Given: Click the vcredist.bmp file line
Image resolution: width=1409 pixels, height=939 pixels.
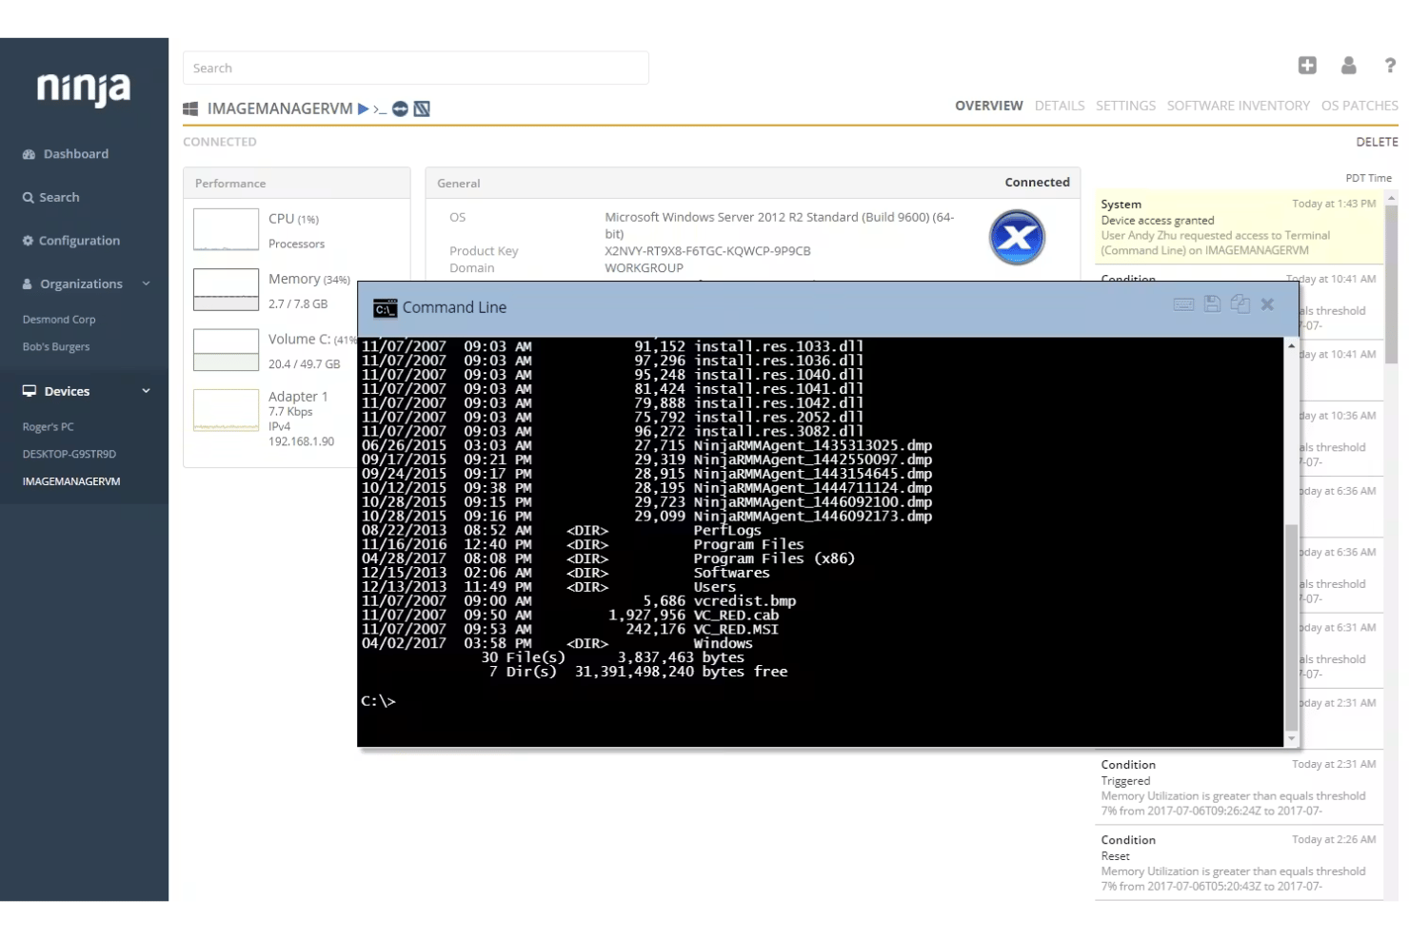Looking at the screenshot, I should click(x=579, y=601).
